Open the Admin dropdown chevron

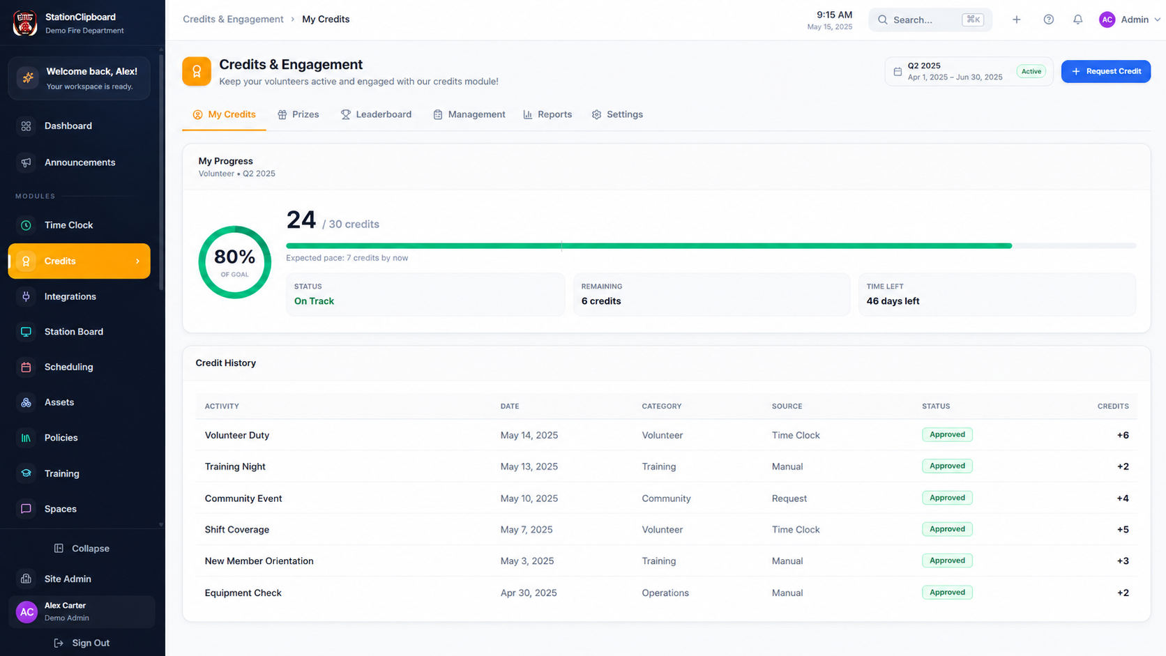1157,20
